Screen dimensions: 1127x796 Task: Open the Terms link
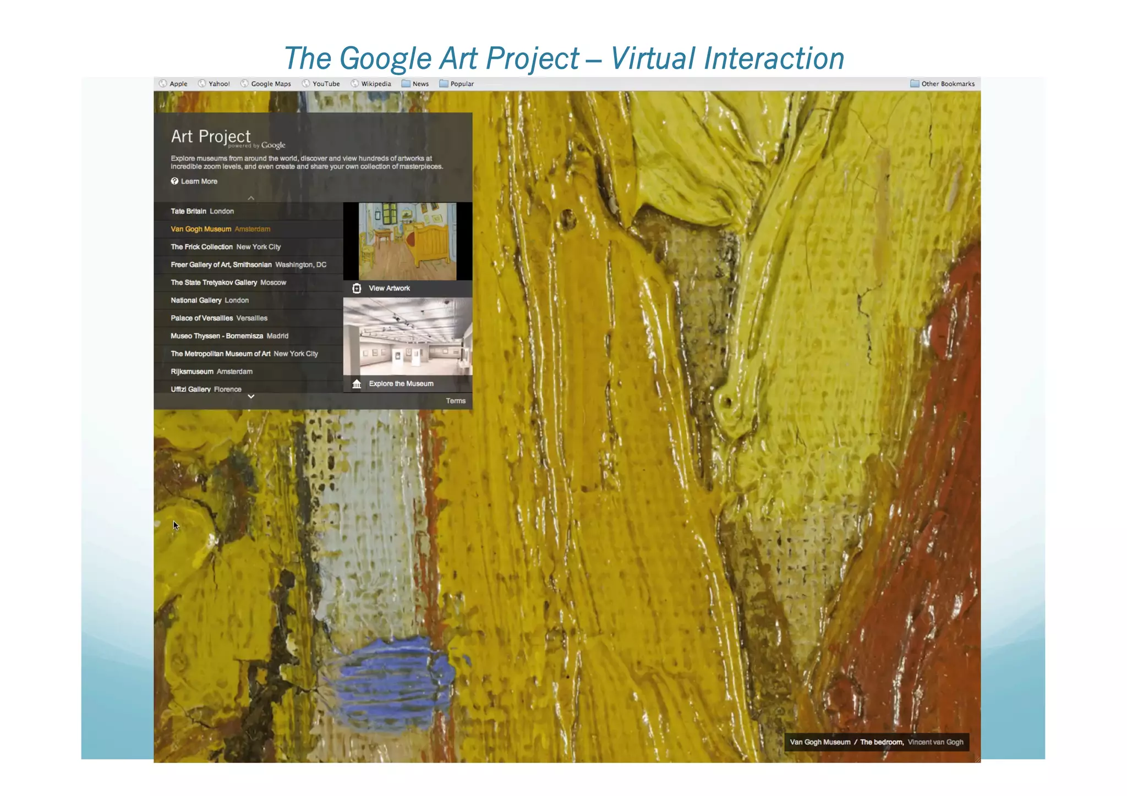click(456, 401)
